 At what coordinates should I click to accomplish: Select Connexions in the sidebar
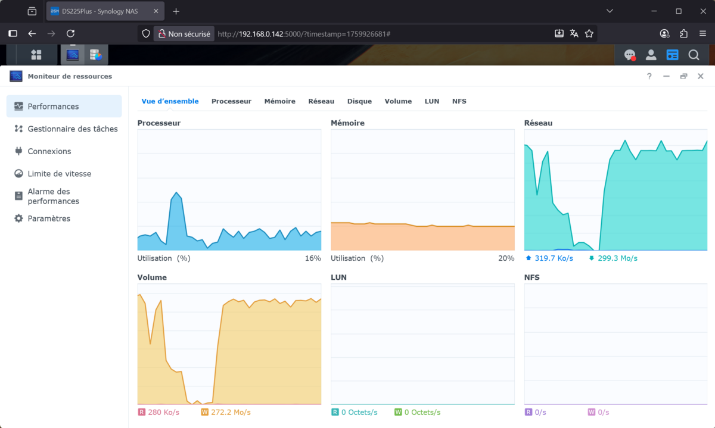pyautogui.click(x=49, y=151)
